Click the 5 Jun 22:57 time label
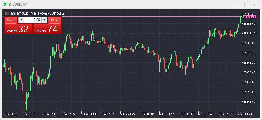 (x=69, y=114)
